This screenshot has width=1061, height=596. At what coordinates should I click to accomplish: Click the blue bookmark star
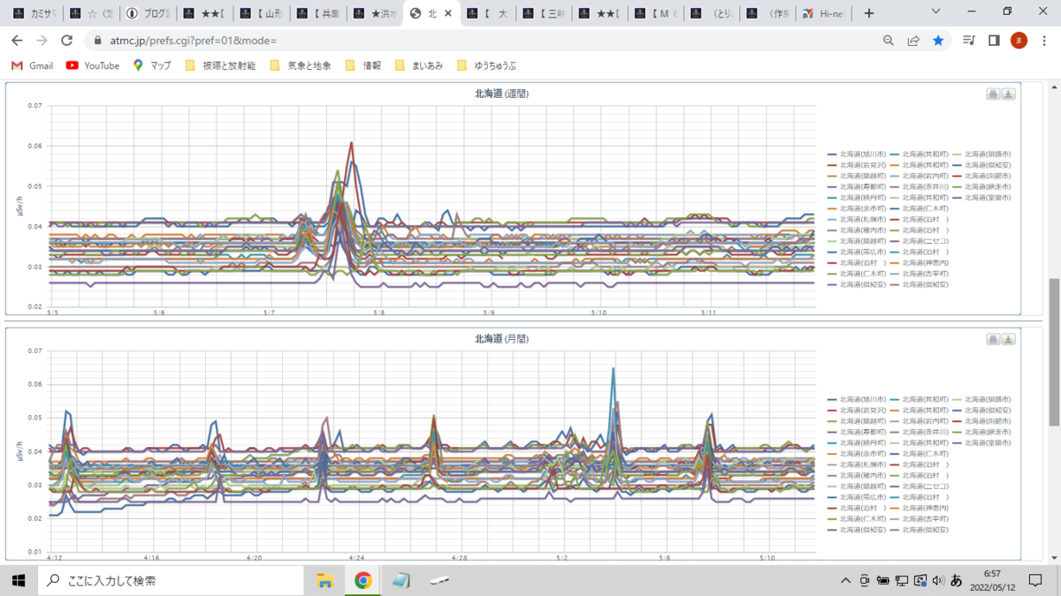(x=937, y=41)
